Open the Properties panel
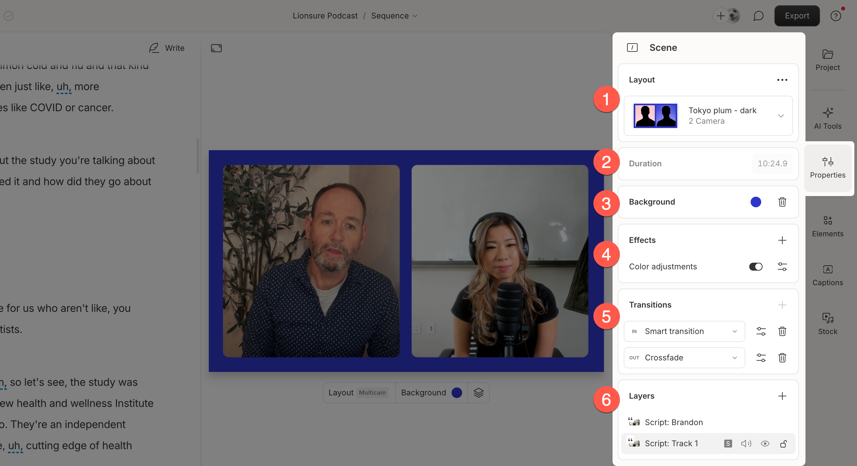 coord(828,168)
